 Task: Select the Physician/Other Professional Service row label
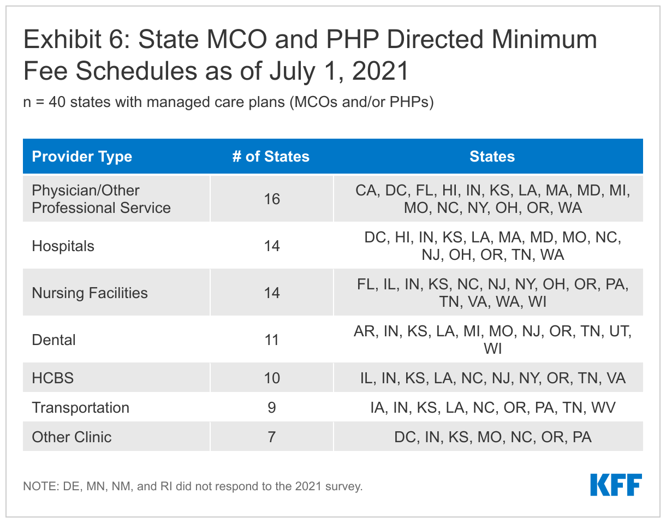point(101,199)
